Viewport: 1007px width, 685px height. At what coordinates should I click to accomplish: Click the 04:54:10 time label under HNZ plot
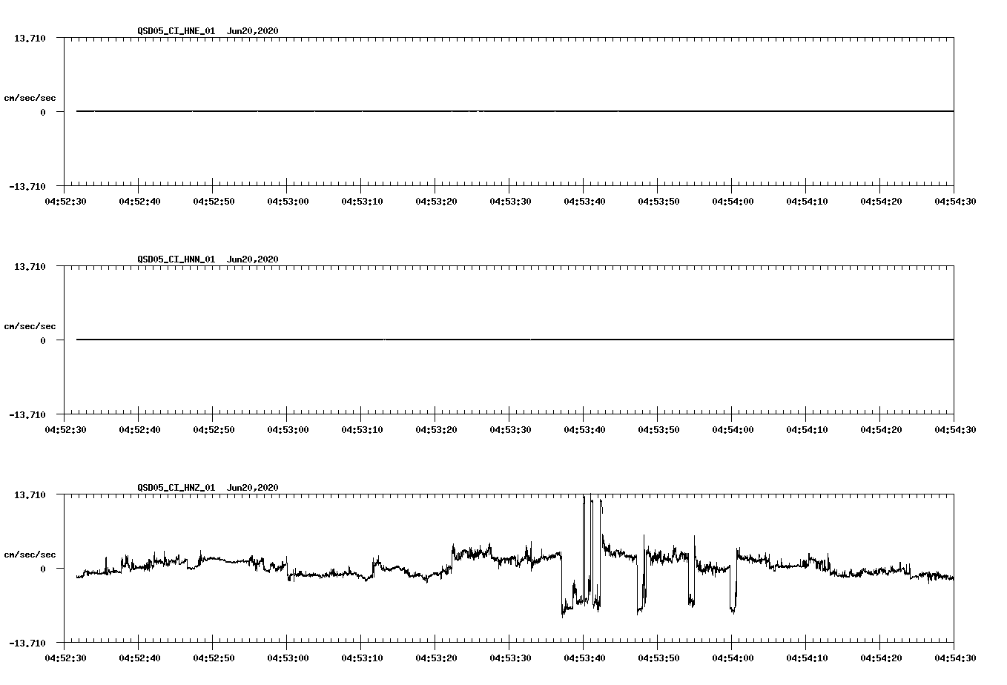(807, 658)
